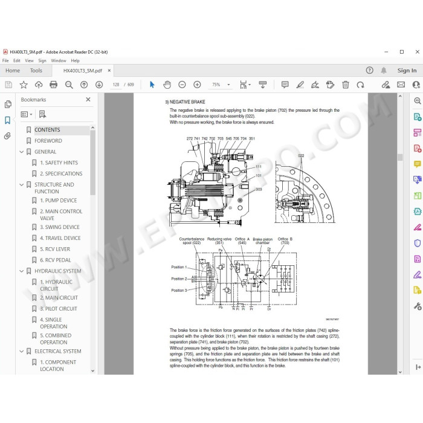Jump to CONTENTS bookmark
The image size is (423, 423).
tap(47, 130)
